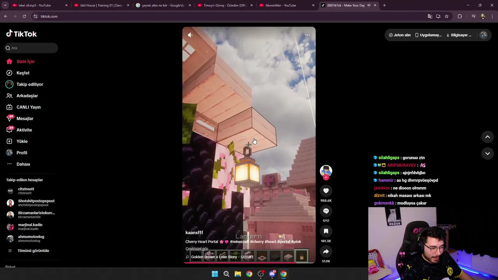Focus the Ara search field

pyautogui.click(x=31, y=48)
